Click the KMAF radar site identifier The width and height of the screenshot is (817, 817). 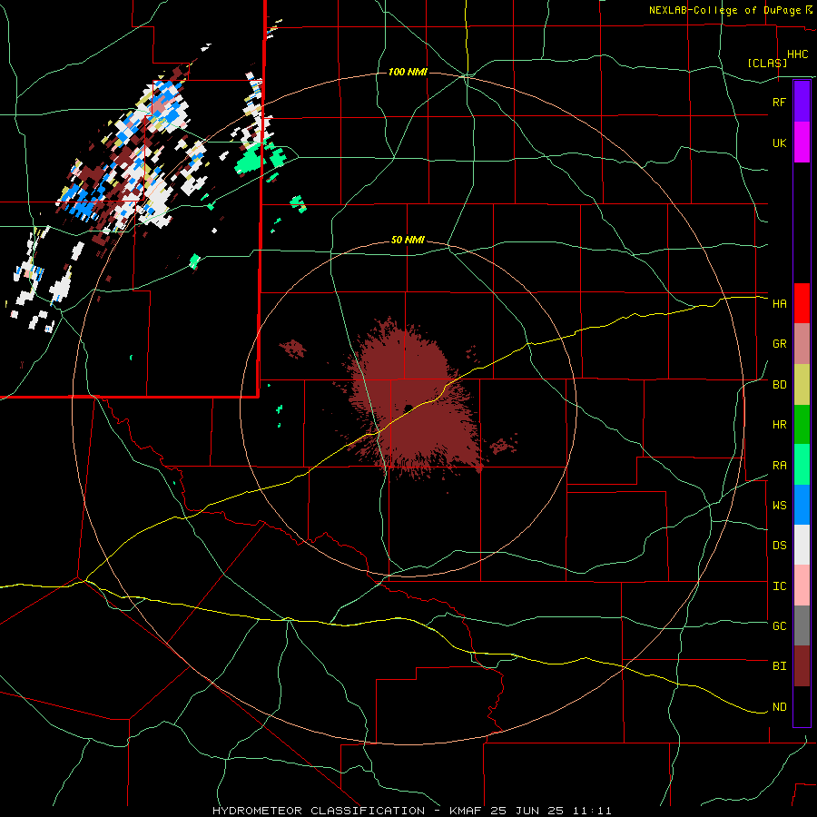[x=467, y=811]
